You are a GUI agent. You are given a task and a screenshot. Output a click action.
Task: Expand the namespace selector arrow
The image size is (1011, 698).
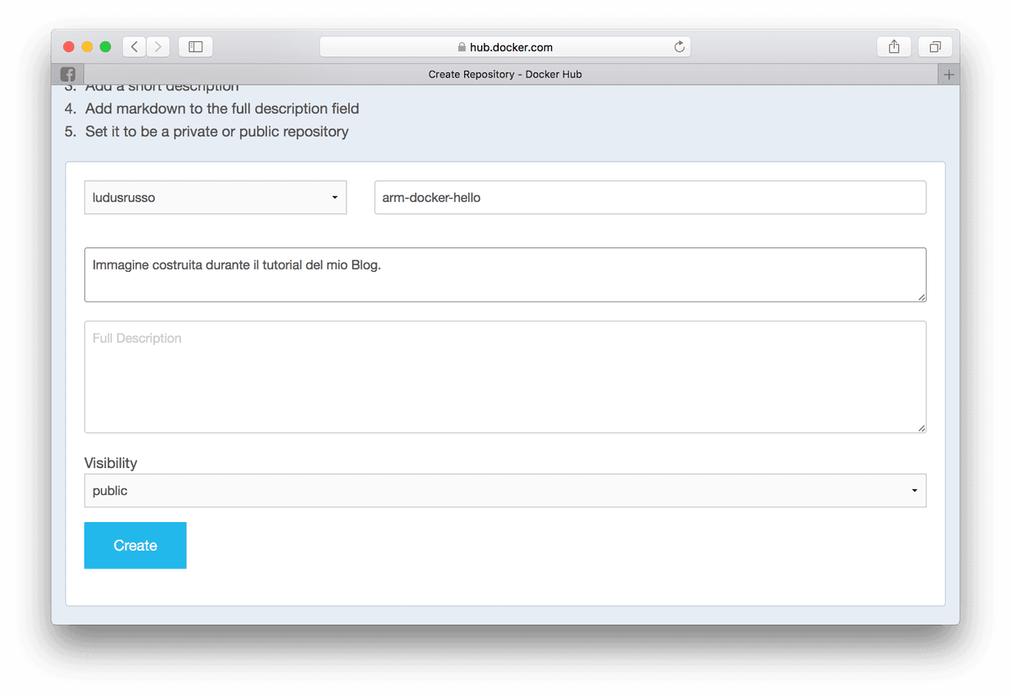(x=337, y=197)
